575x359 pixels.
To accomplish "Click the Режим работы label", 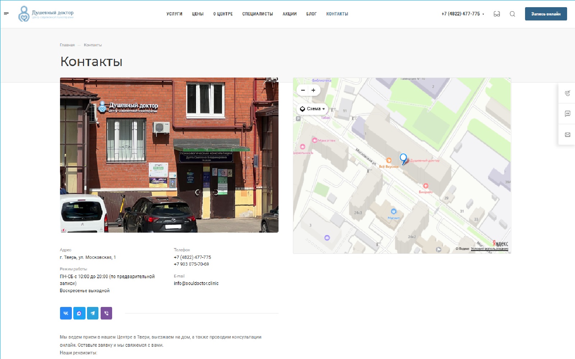I will [73, 269].
